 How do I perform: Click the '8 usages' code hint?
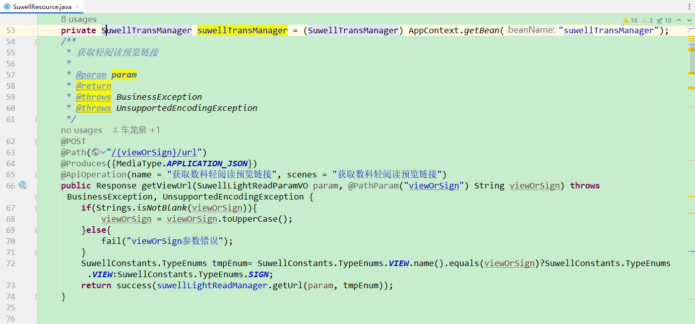(x=79, y=19)
